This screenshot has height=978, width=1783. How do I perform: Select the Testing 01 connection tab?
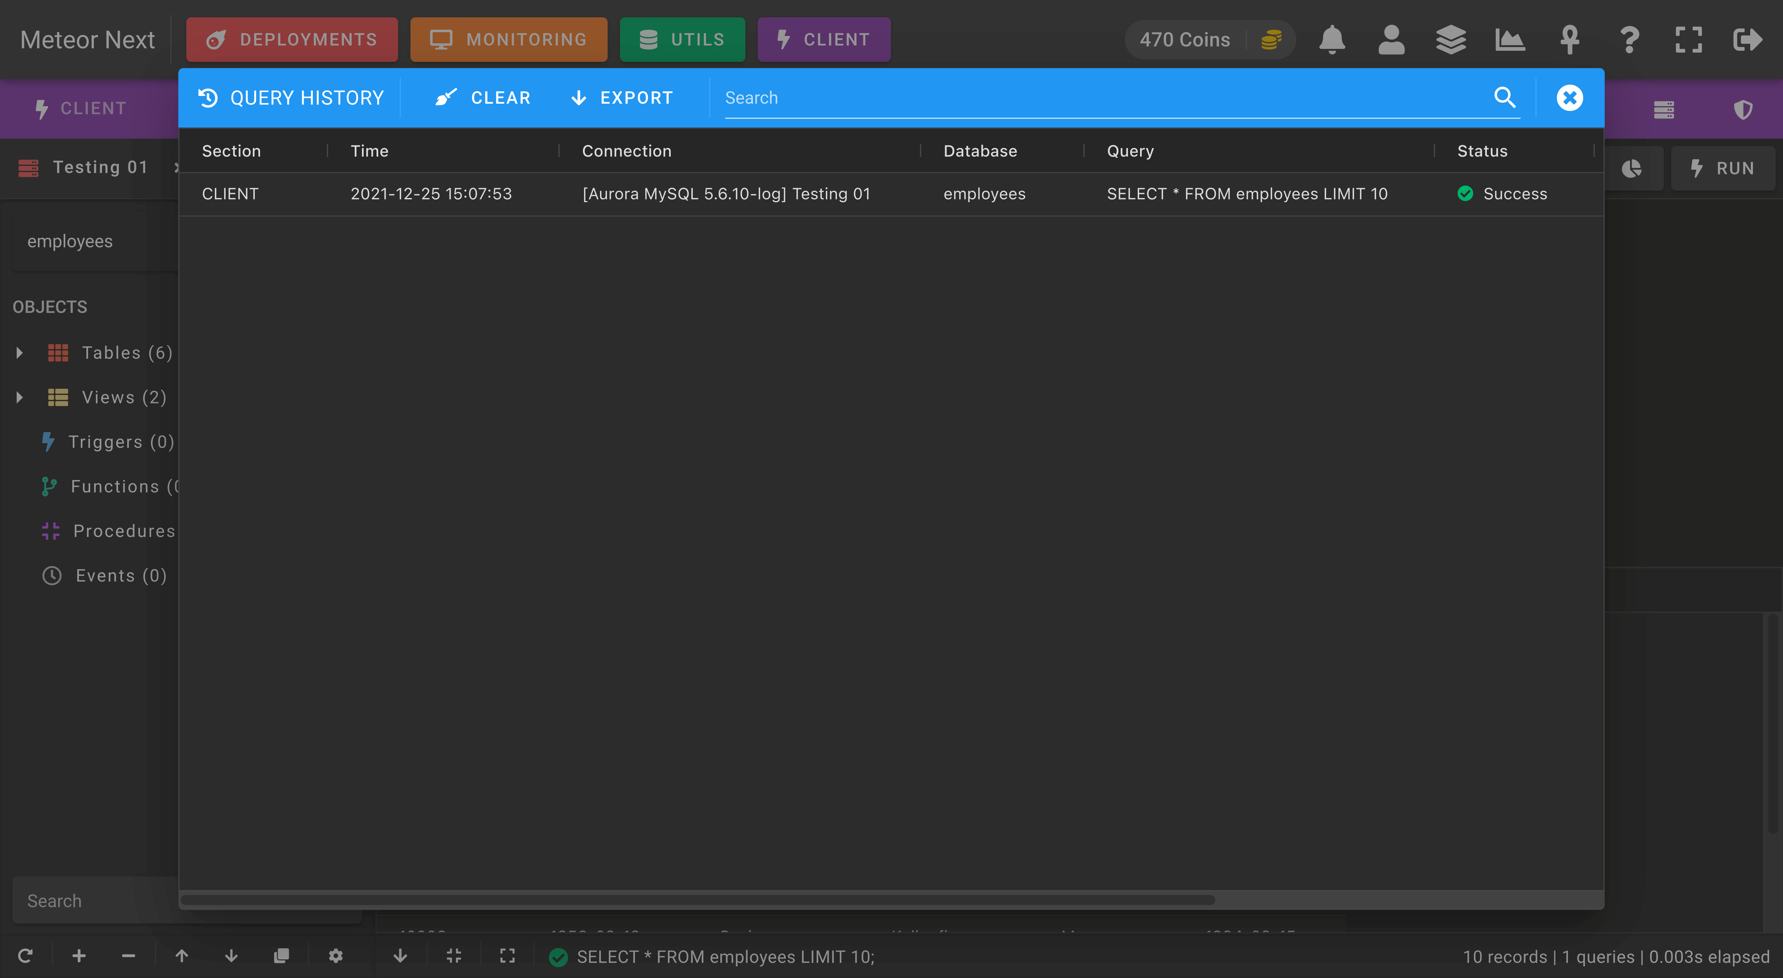89,167
